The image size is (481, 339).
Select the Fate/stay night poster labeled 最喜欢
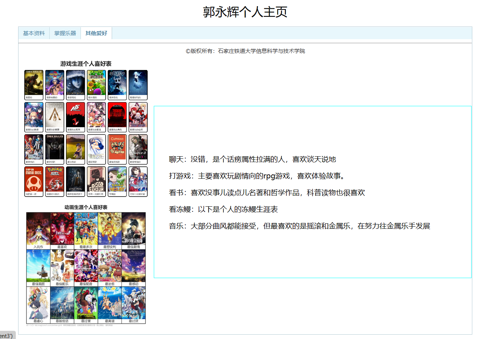click(62, 229)
